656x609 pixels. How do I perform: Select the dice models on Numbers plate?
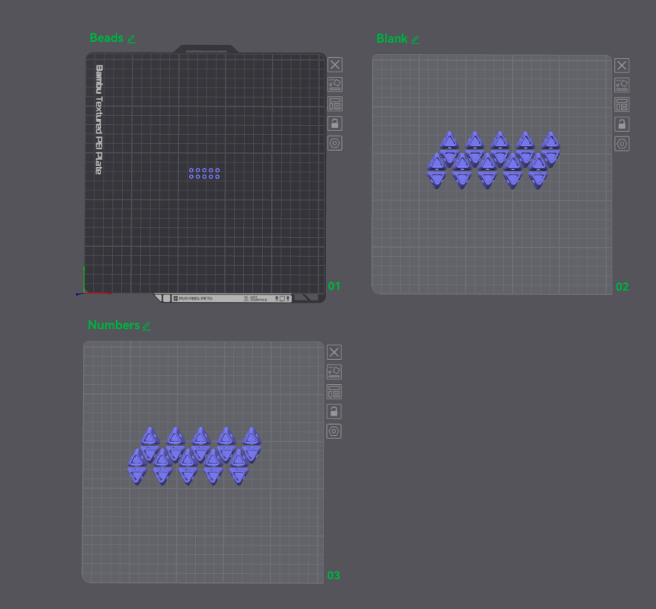[x=194, y=456]
